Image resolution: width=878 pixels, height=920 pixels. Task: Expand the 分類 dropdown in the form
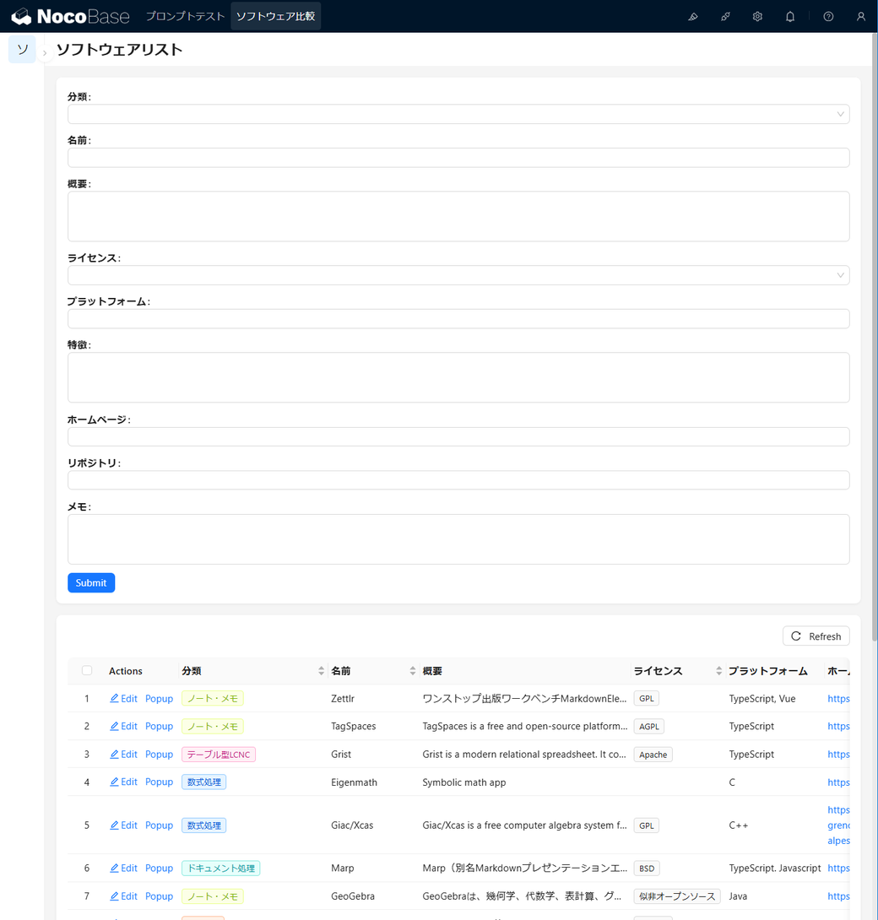pyautogui.click(x=458, y=114)
